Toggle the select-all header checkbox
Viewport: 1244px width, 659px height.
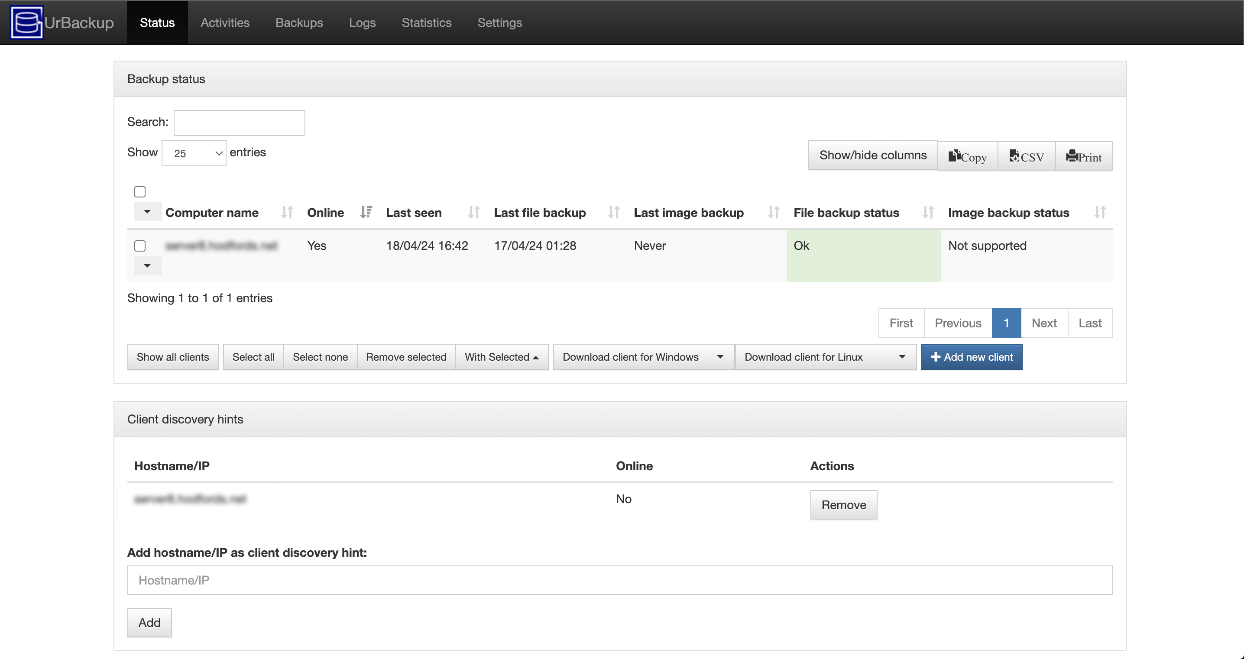coord(139,192)
